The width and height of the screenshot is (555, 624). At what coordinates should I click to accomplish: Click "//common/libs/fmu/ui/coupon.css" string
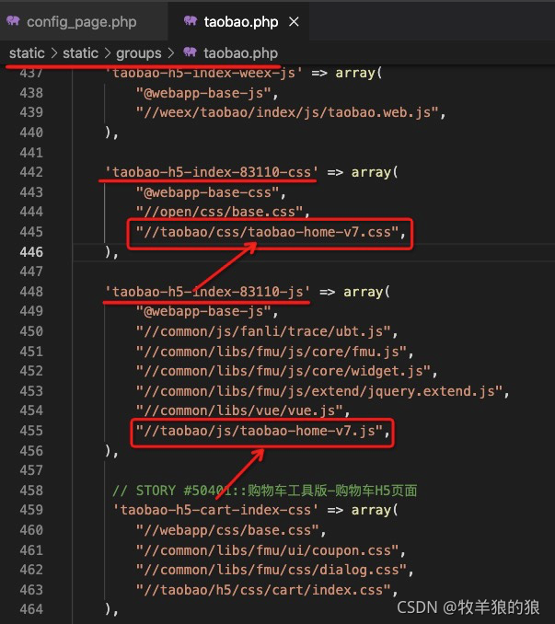coord(267,550)
